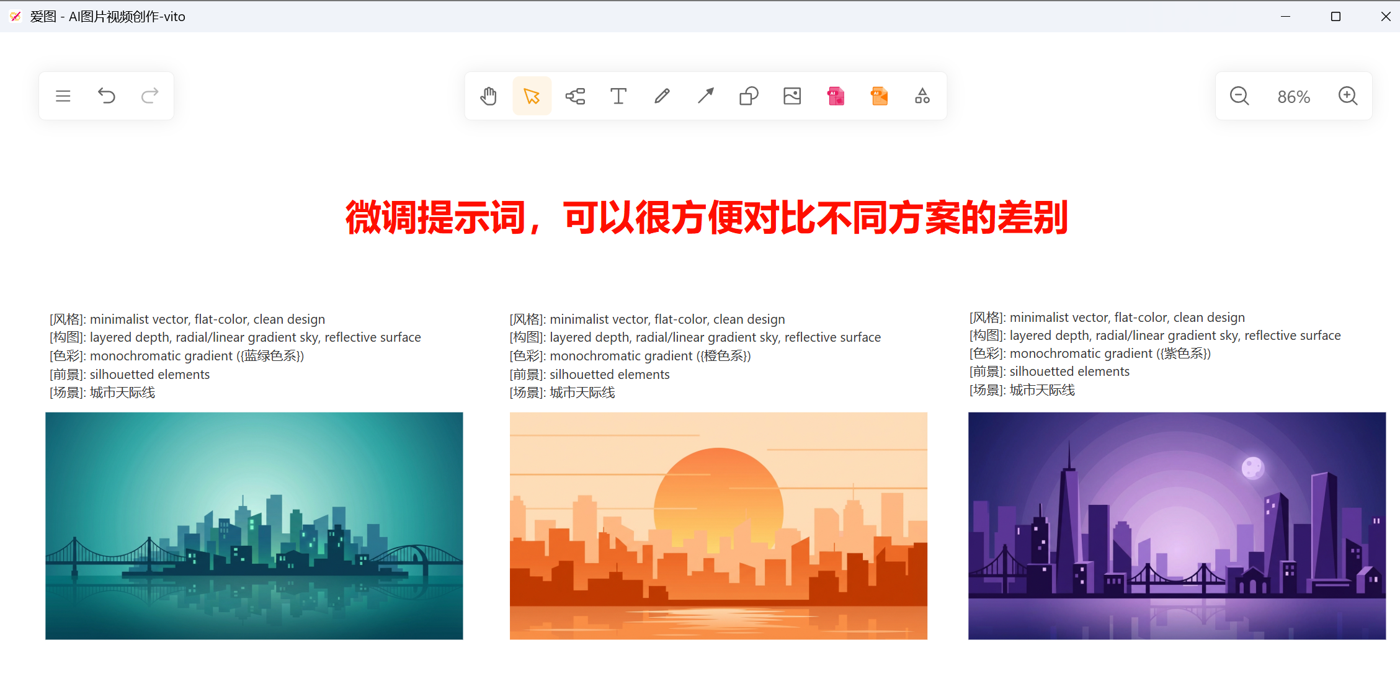
Task: Click [构图] line above purple image
Action: (1155, 336)
